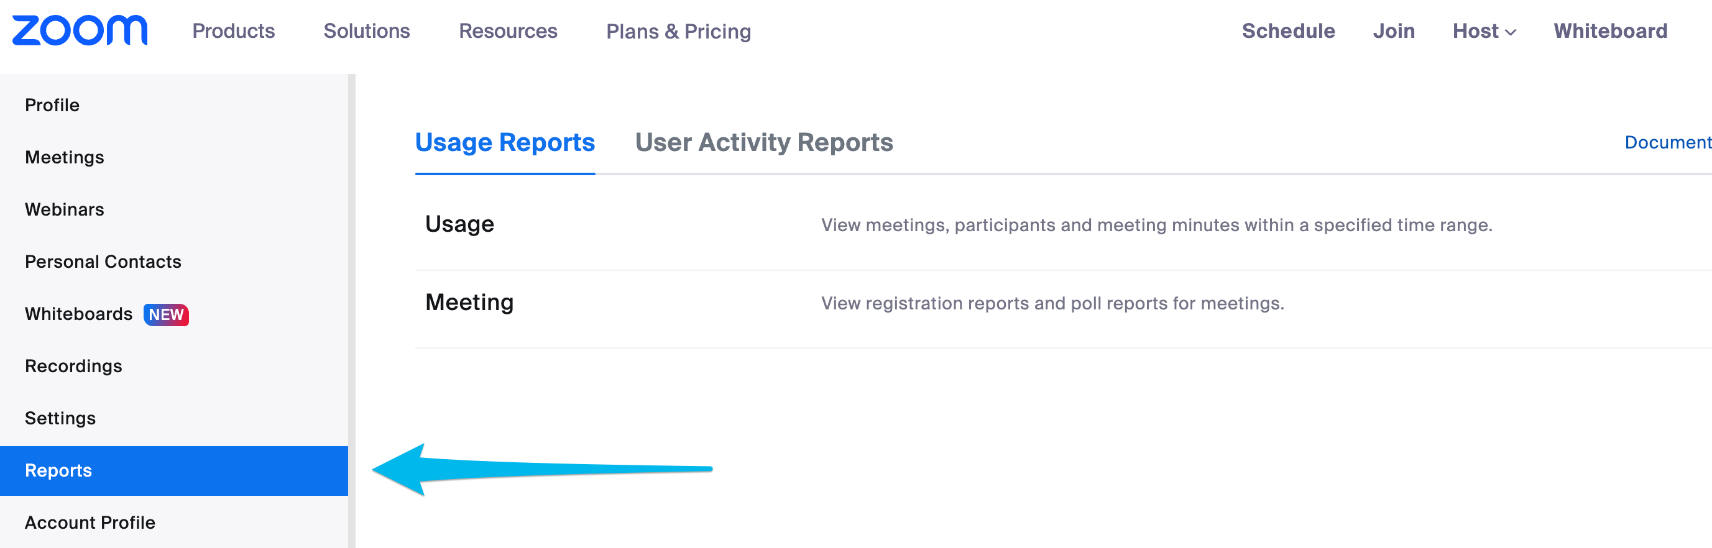Image resolution: width=1712 pixels, height=548 pixels.
Task: Open the Meeting report
Action: click(x=469, y=302)
